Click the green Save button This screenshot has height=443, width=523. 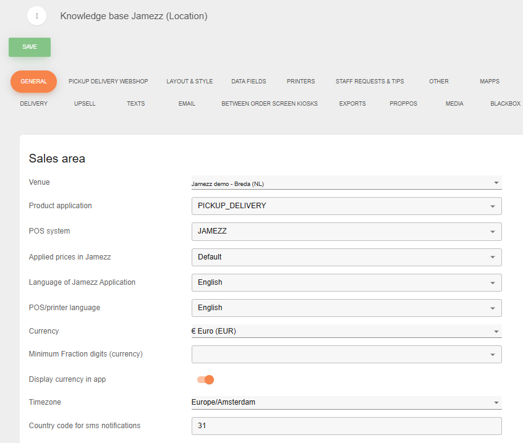pos(30,47)
